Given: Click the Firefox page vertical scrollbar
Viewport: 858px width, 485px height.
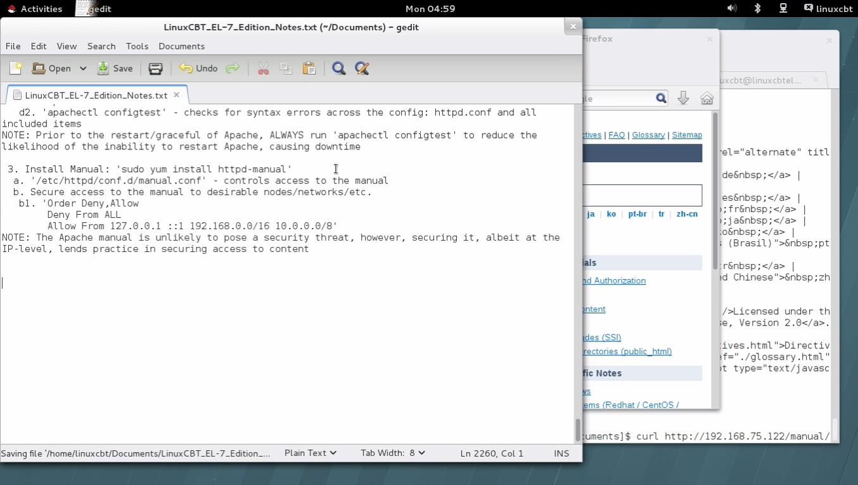Looking at the screenshot, I should pos(715,190).
